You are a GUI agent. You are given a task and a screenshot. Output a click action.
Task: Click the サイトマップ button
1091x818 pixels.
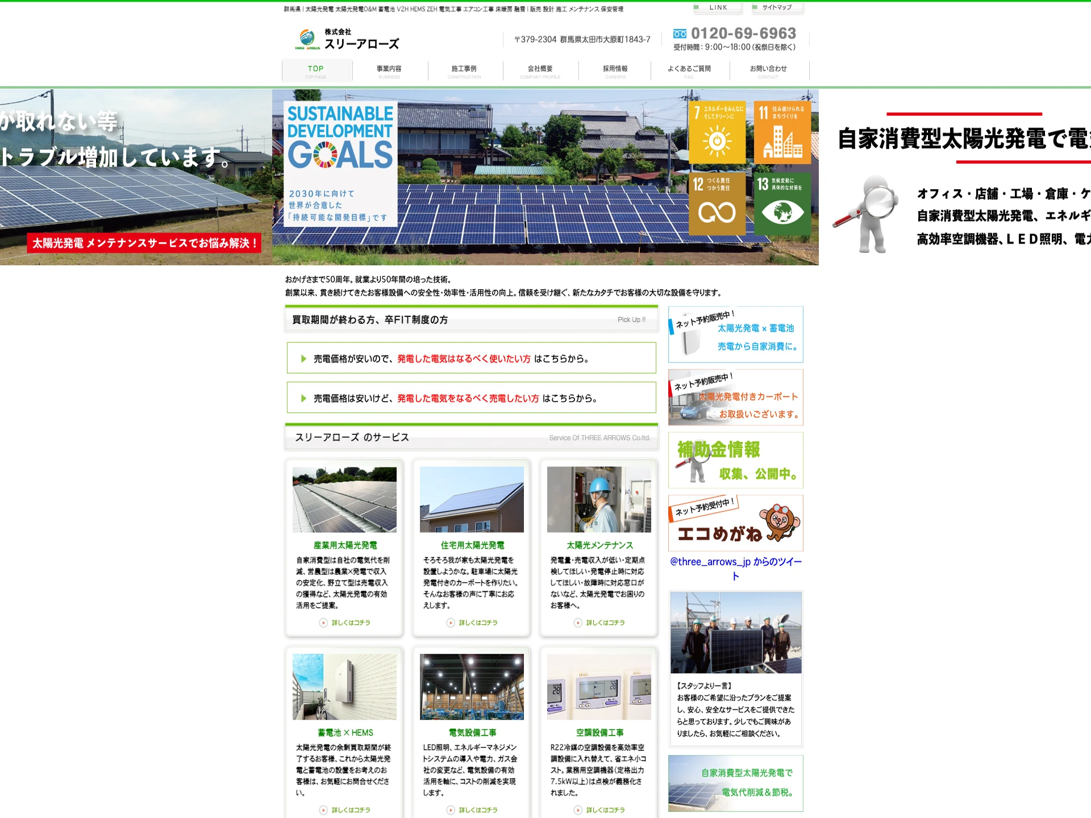click(777, 7)
